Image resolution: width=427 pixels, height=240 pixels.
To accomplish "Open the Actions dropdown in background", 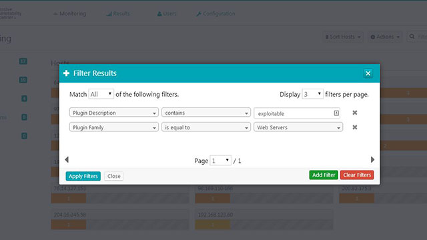I will (x=385, y=37).
